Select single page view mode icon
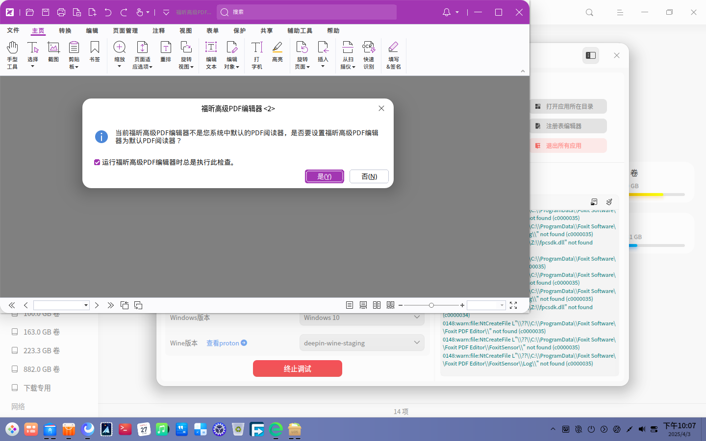 pos(350,305)
